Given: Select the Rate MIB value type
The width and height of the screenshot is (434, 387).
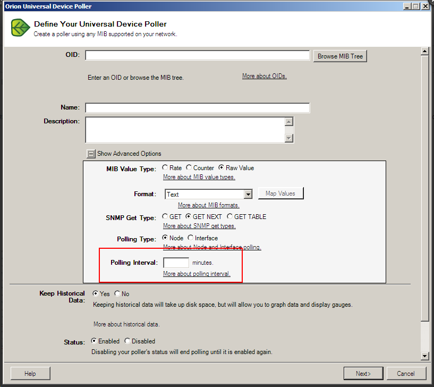Looking at the screenshot, I should (x=165, y=167).
